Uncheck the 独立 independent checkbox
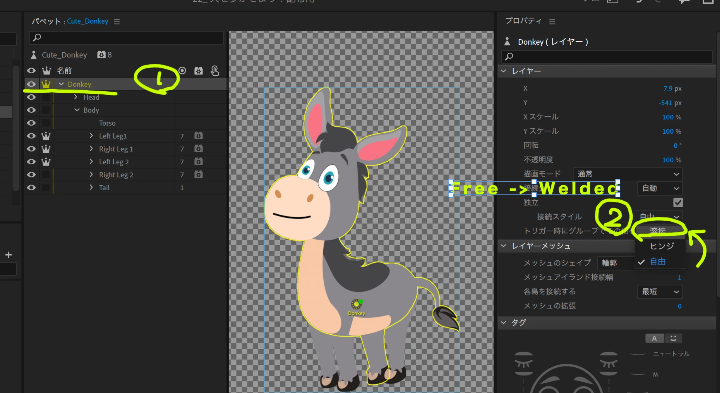The height and width of the screenshot is (393, 720). click(x=678, y=202)
